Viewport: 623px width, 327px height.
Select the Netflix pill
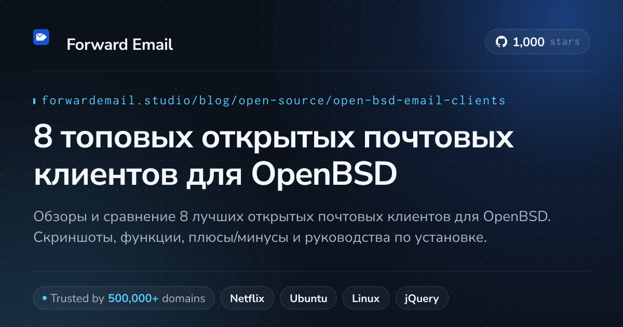pos(247,298)
